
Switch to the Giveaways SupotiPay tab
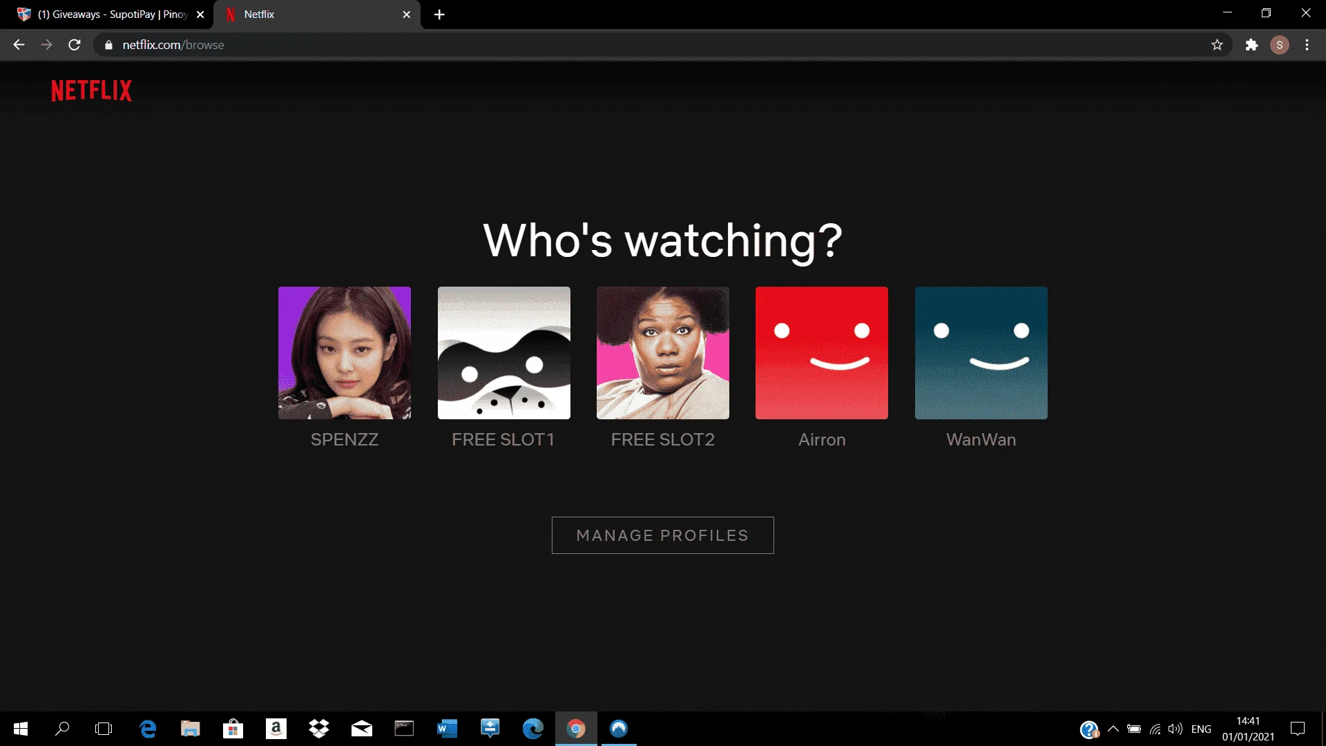coord(110,15)
